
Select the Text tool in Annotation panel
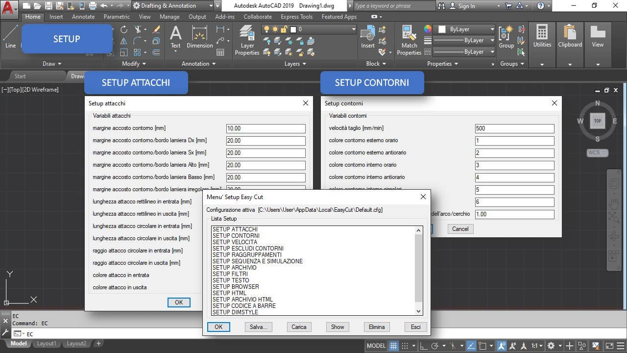point(175,37)
